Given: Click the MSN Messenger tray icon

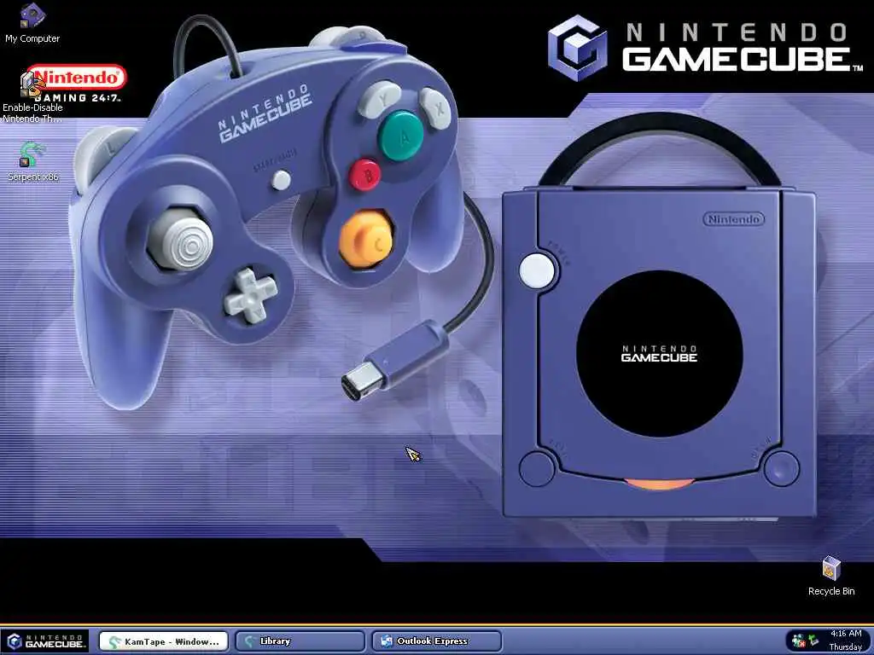Looking at the screenshot, I should click(799, 641).
